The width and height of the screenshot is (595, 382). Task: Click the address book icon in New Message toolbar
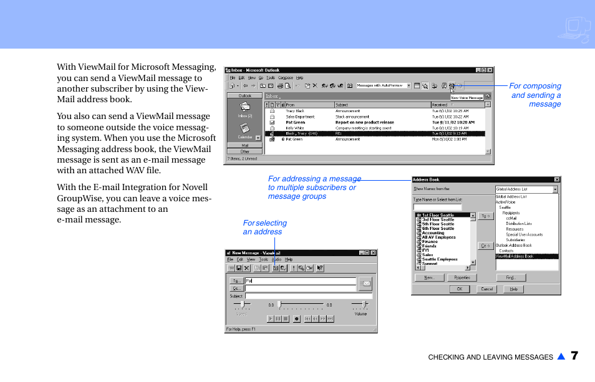point(276,268)
